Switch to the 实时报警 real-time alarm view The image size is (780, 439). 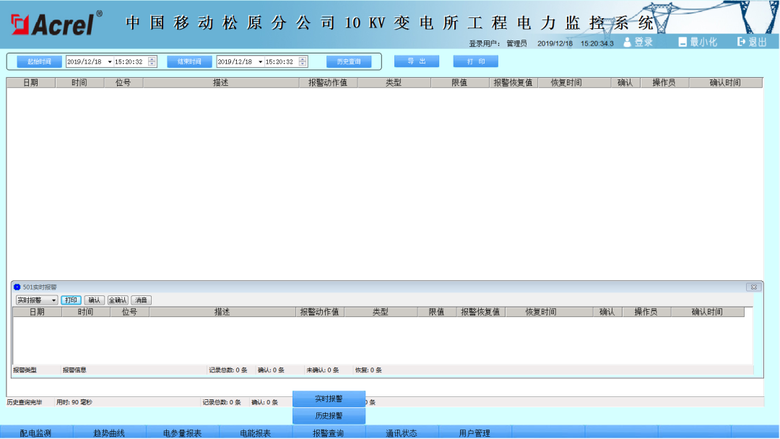(329, 399)
